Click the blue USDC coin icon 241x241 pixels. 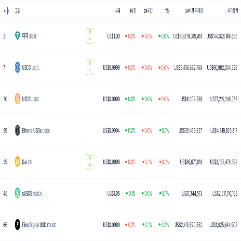[x=17, y=67]
